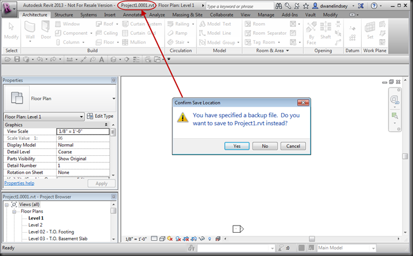Click the Set work plane tool

tap(370, 31)
